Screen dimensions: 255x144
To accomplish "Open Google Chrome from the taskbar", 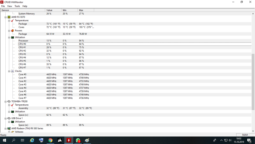I will point(50,140).
